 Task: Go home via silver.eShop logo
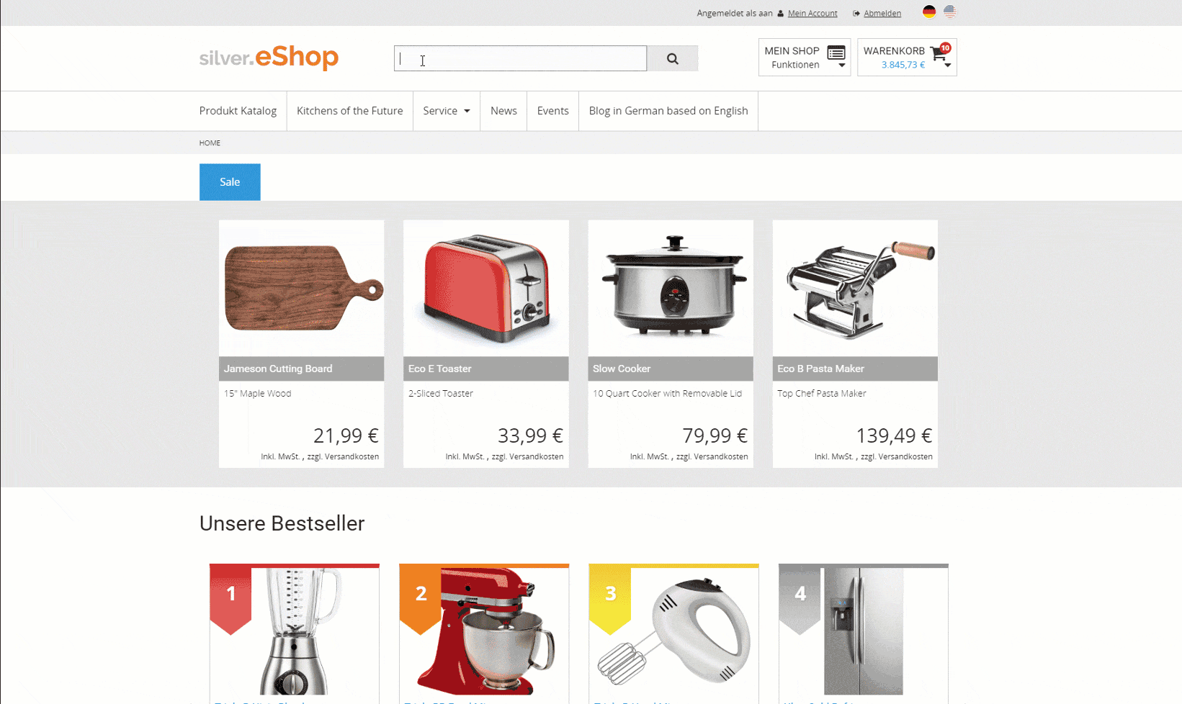point(269,58)
